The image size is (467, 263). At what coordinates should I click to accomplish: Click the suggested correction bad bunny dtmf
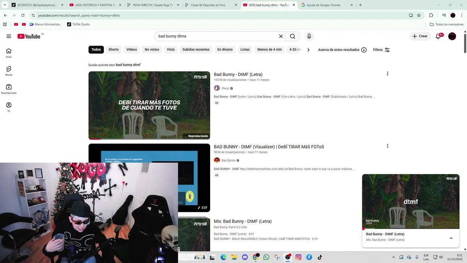[128, 65]
